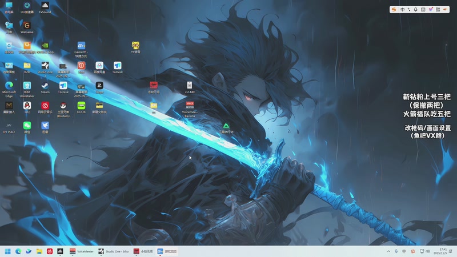Open 网易云音乐 desktop shortcut
The image size is (457, 257).
45,107
